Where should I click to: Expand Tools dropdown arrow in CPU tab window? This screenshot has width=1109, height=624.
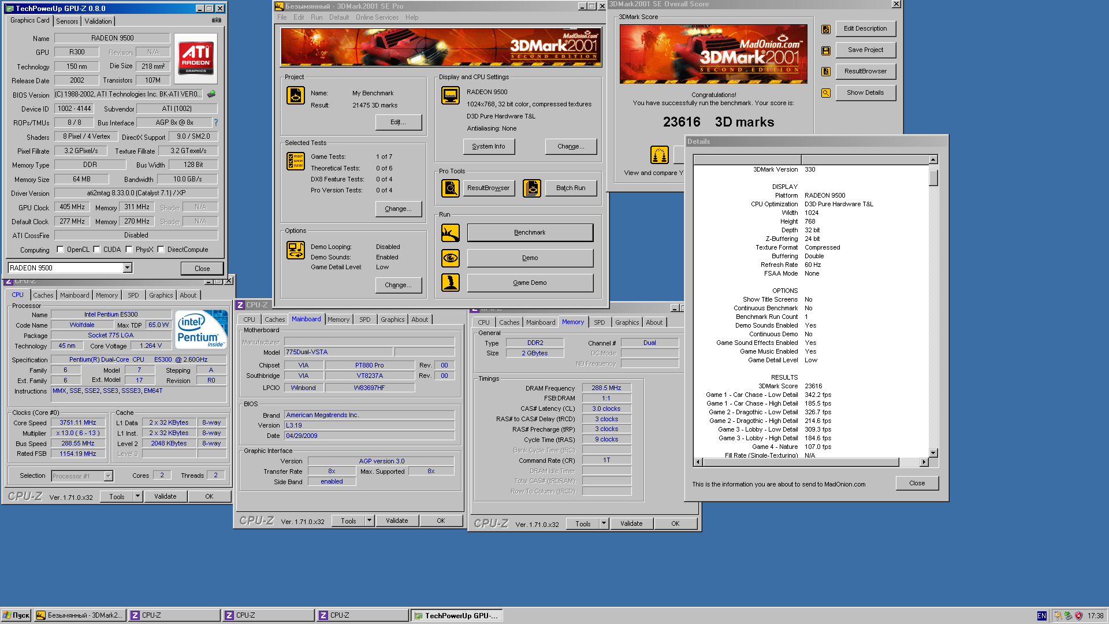pos(137,496)
